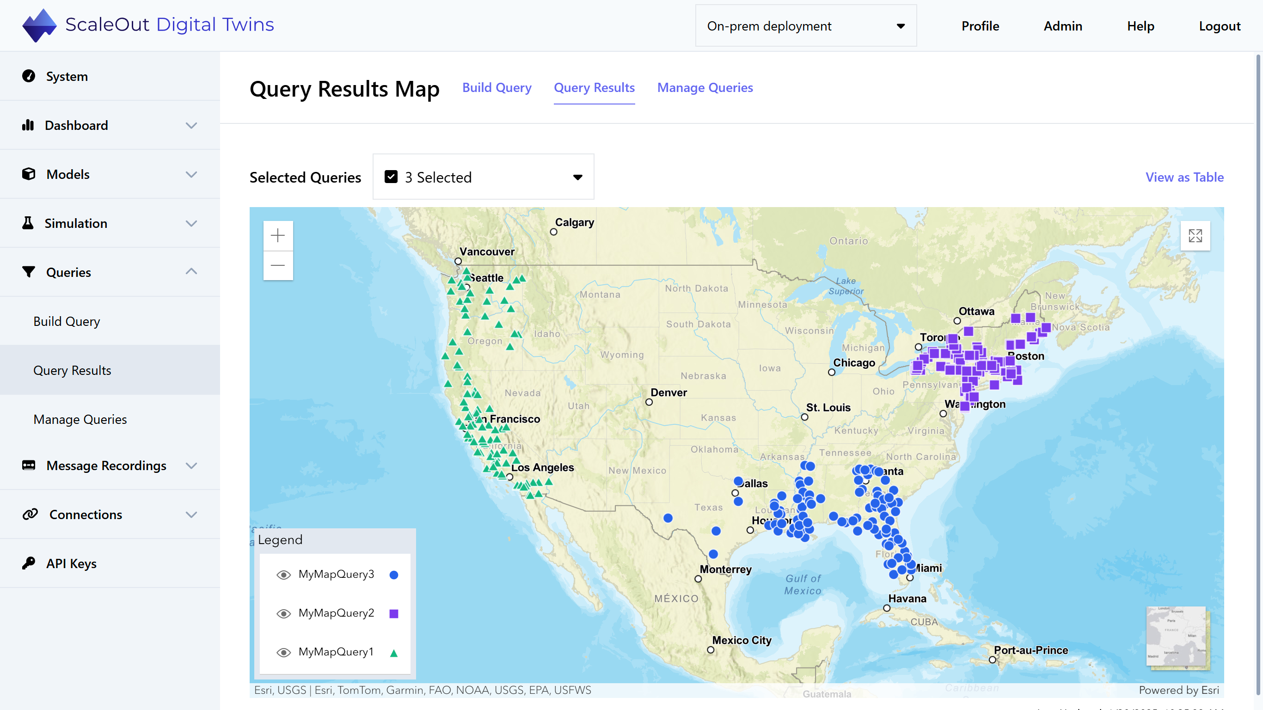
Task: Hide MyMapQuery3 layer using its eye icon
Action: coord(283,575)
